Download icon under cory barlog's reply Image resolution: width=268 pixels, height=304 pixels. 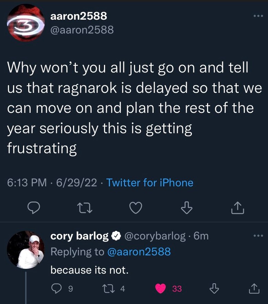pos(214,288)
